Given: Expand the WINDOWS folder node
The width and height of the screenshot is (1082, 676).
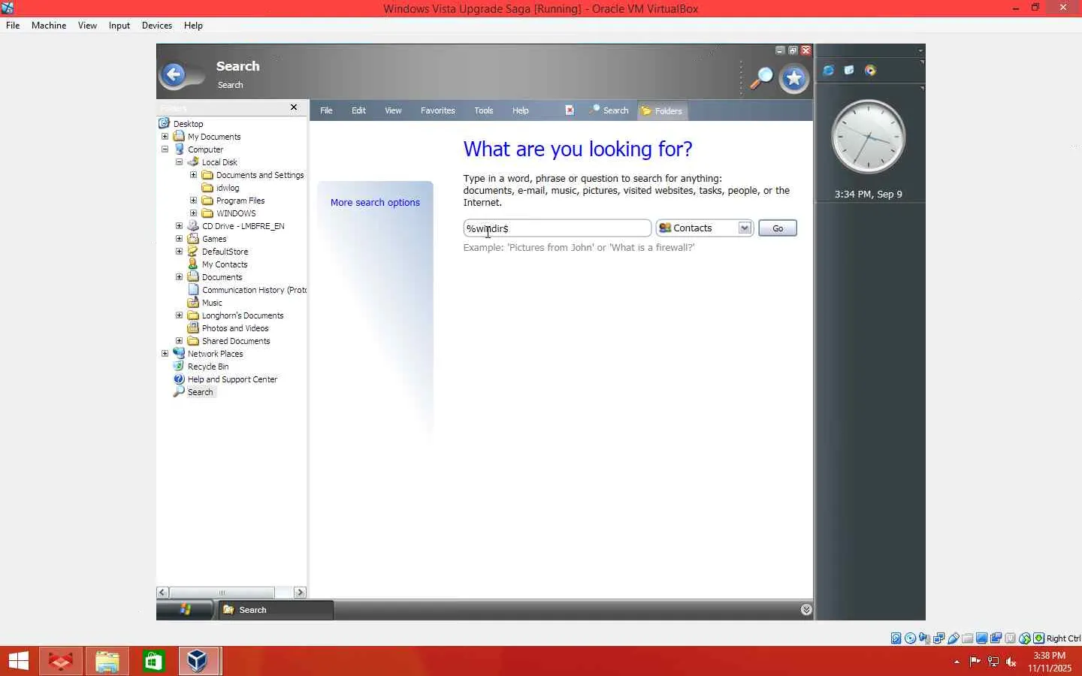Looking at the screenshot, I should pos(193,213).
